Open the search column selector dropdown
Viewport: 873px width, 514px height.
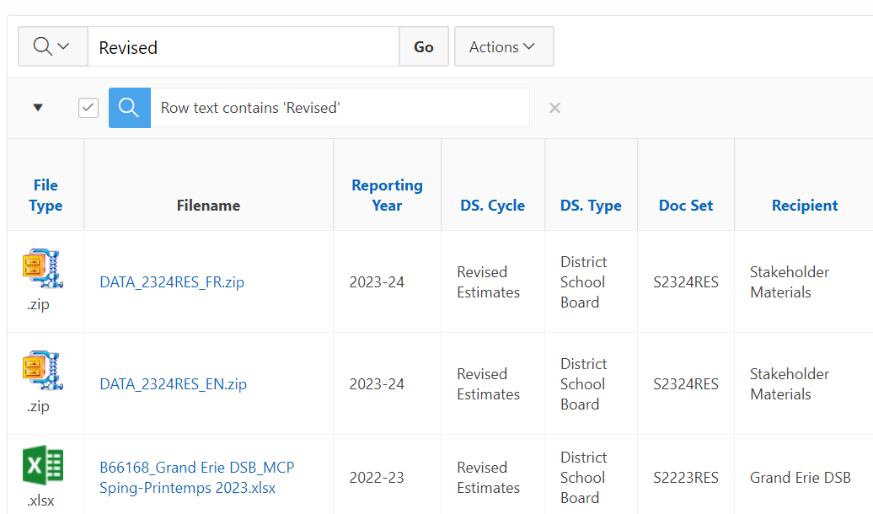pyautogui.click(x=52, y=46)
